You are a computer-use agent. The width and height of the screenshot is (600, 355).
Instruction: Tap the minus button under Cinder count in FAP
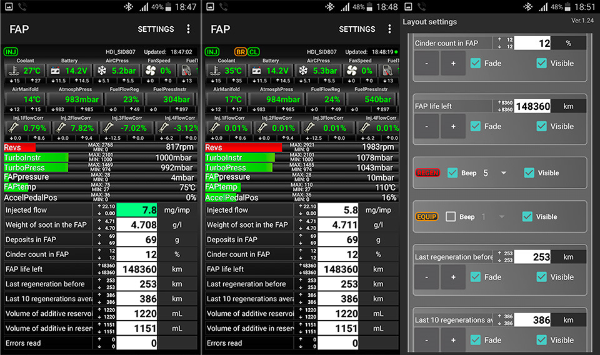[x=427, y=64]
